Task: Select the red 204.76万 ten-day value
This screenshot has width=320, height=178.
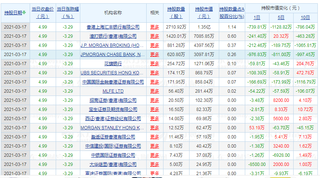Action: (305, 64)
